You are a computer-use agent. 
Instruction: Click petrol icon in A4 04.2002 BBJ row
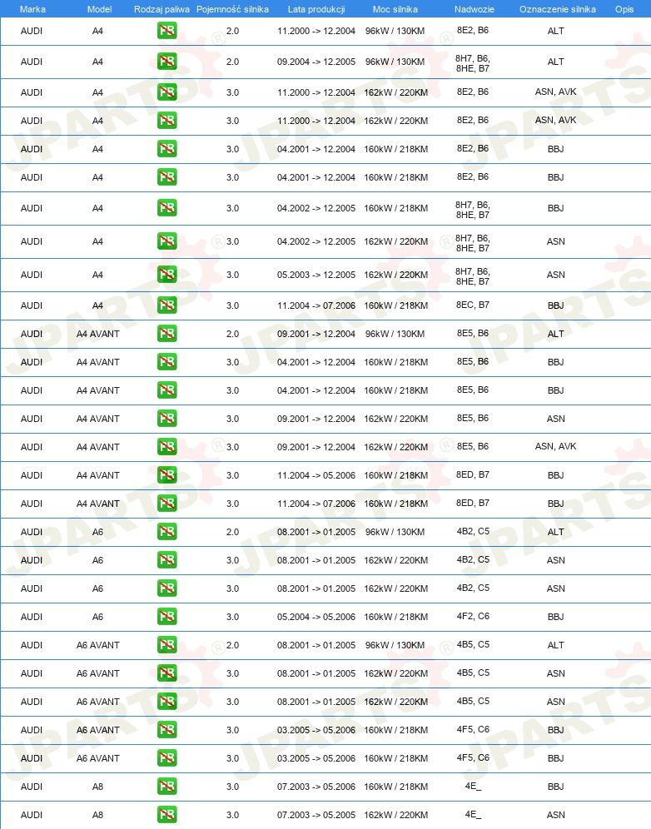pos(167,208)
